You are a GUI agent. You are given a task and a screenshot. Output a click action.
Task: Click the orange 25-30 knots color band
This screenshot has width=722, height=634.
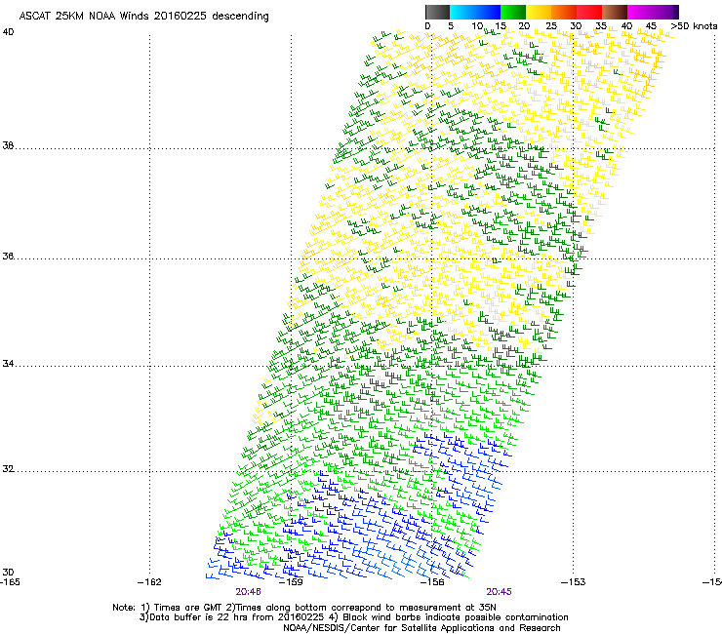564,12
